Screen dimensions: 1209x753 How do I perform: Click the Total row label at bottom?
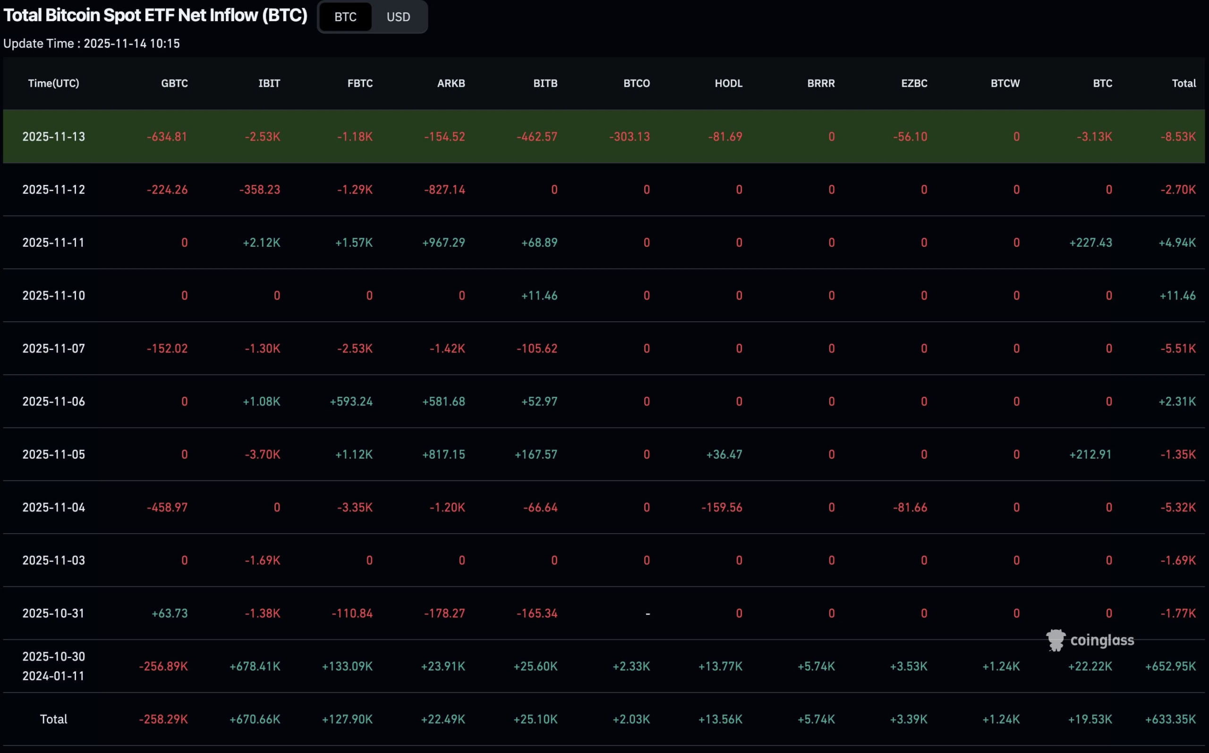53,719
